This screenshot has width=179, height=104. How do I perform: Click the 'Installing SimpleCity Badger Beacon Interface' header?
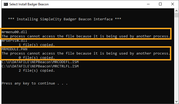(x=65, y=19)
